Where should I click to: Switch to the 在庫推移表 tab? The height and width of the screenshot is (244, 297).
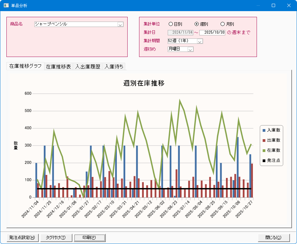(58, 67)
